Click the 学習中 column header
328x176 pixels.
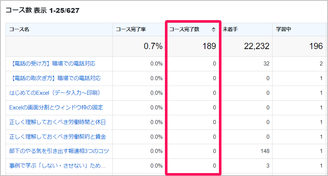coord(284,29)
